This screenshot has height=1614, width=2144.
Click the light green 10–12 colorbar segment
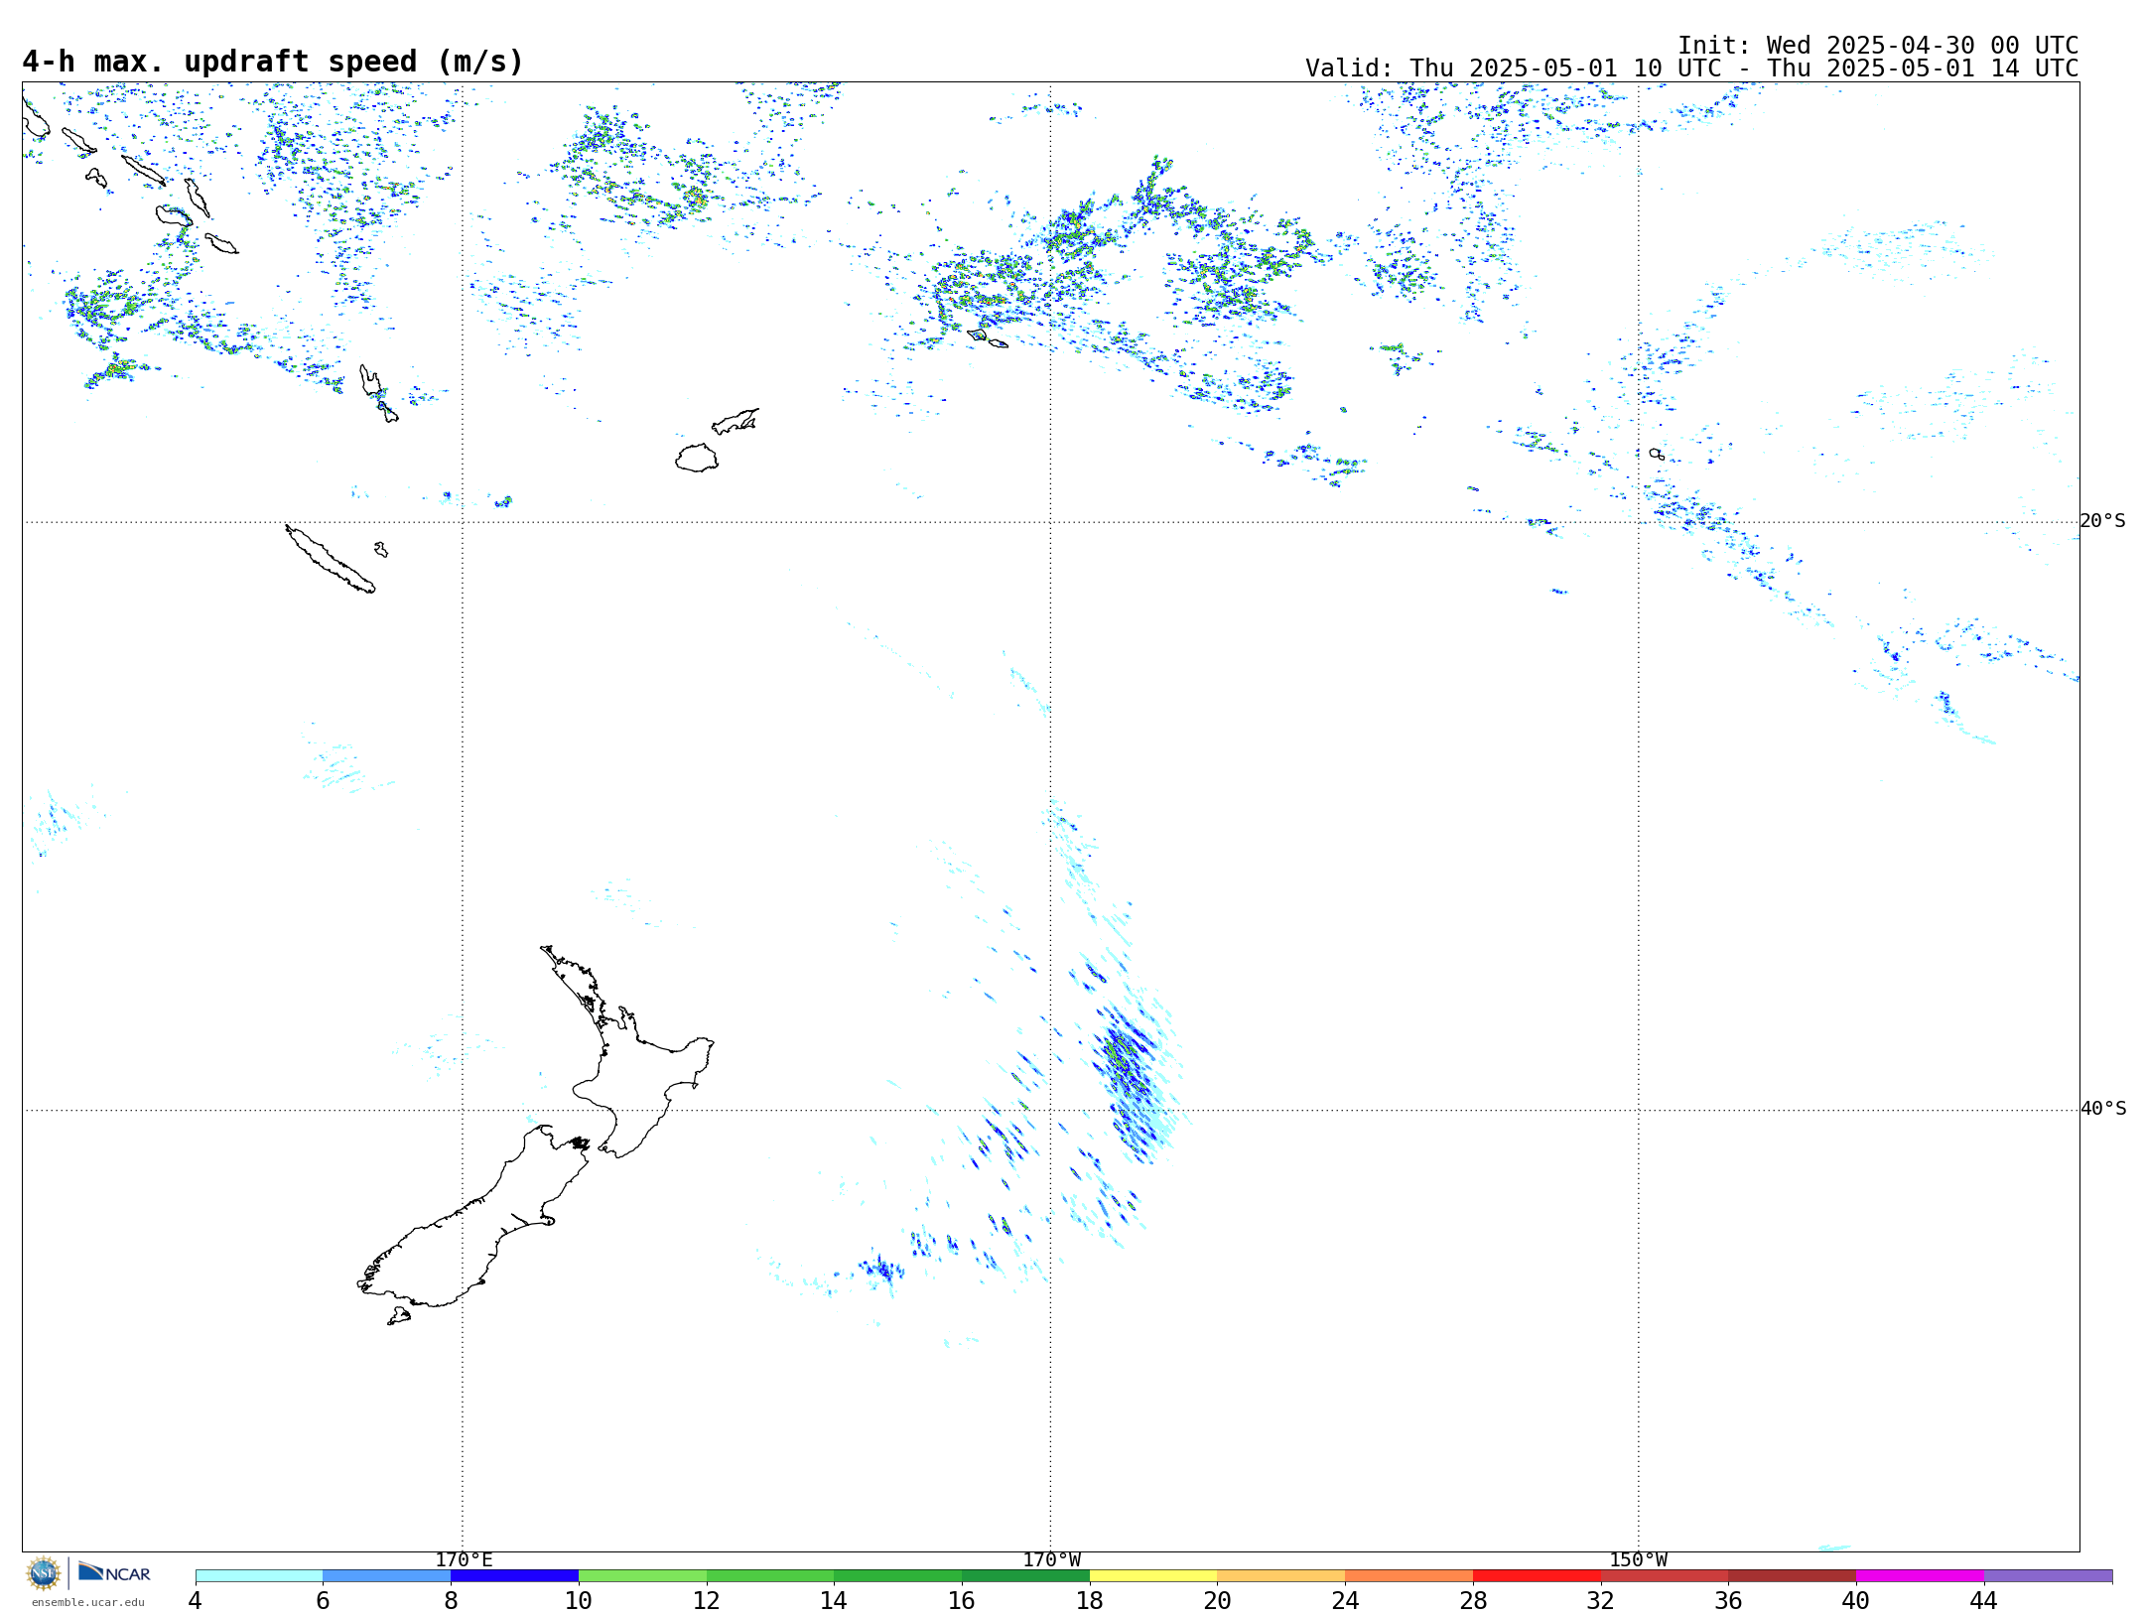click(x=642, y=1575)
